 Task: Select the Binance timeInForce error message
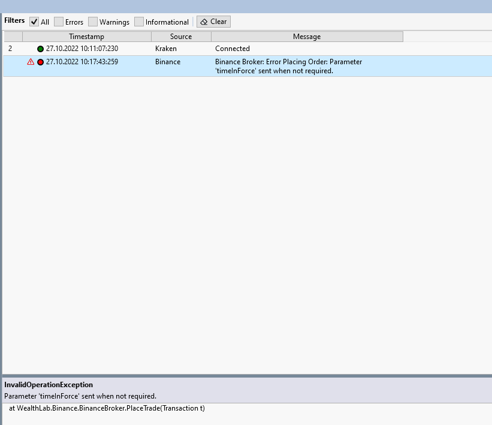[288, 66]
